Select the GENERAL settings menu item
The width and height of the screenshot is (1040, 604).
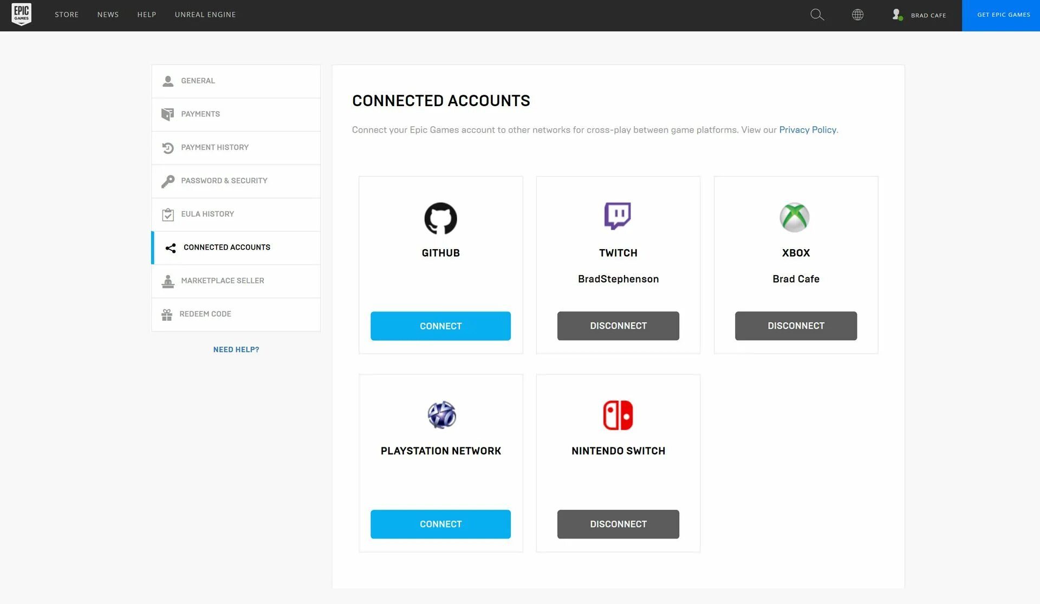click(236, 81)
